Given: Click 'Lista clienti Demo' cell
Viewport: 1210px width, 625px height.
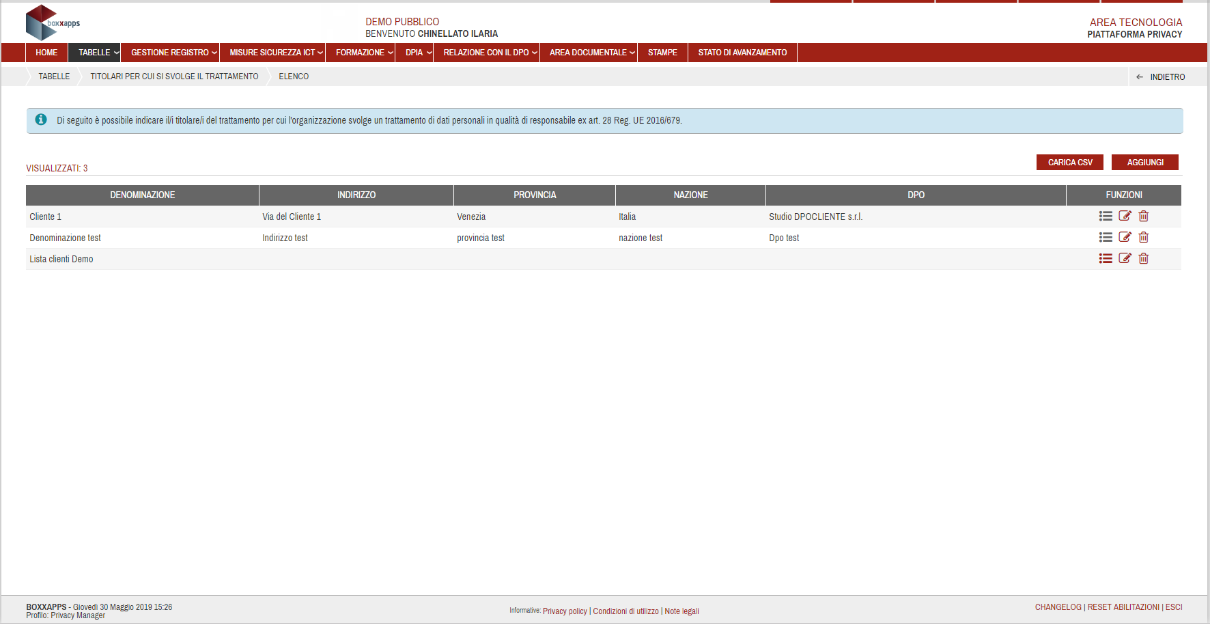Looking at the screenshot, I should (142, 259).
